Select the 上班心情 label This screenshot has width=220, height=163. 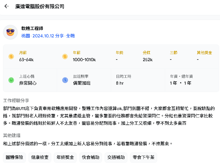click(x=27, y=76)
